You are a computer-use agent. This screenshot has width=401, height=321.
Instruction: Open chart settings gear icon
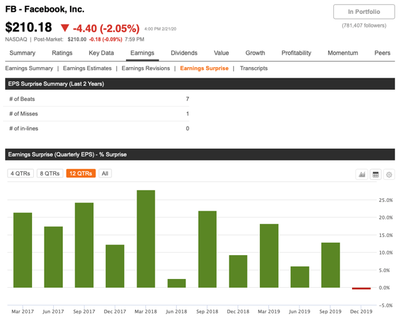[x=389, y=175]
